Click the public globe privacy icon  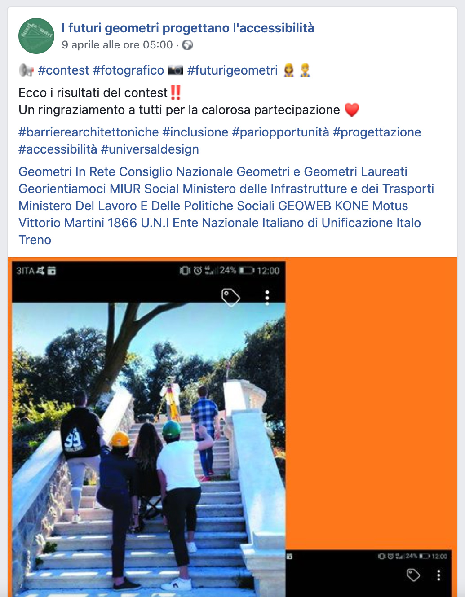point(187,45)
